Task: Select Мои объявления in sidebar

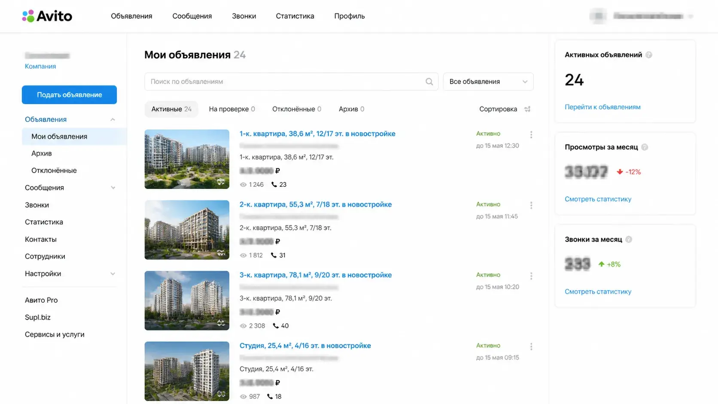Action: (x=74, y=137)
